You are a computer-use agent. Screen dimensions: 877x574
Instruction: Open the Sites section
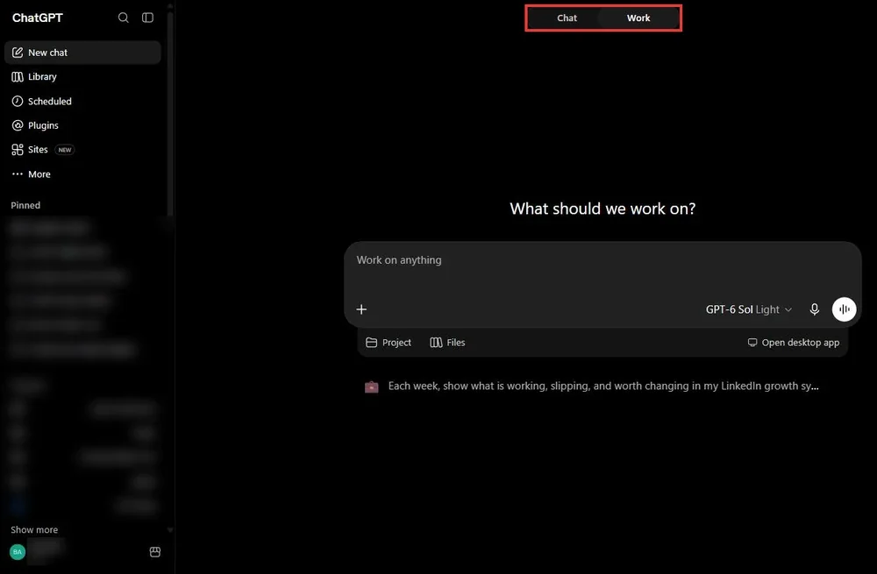(x=82, y=150)
